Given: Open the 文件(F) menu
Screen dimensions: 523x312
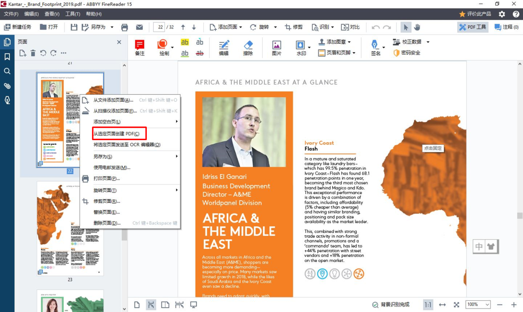Looking at the screenshot, I should tap(11, 14).
